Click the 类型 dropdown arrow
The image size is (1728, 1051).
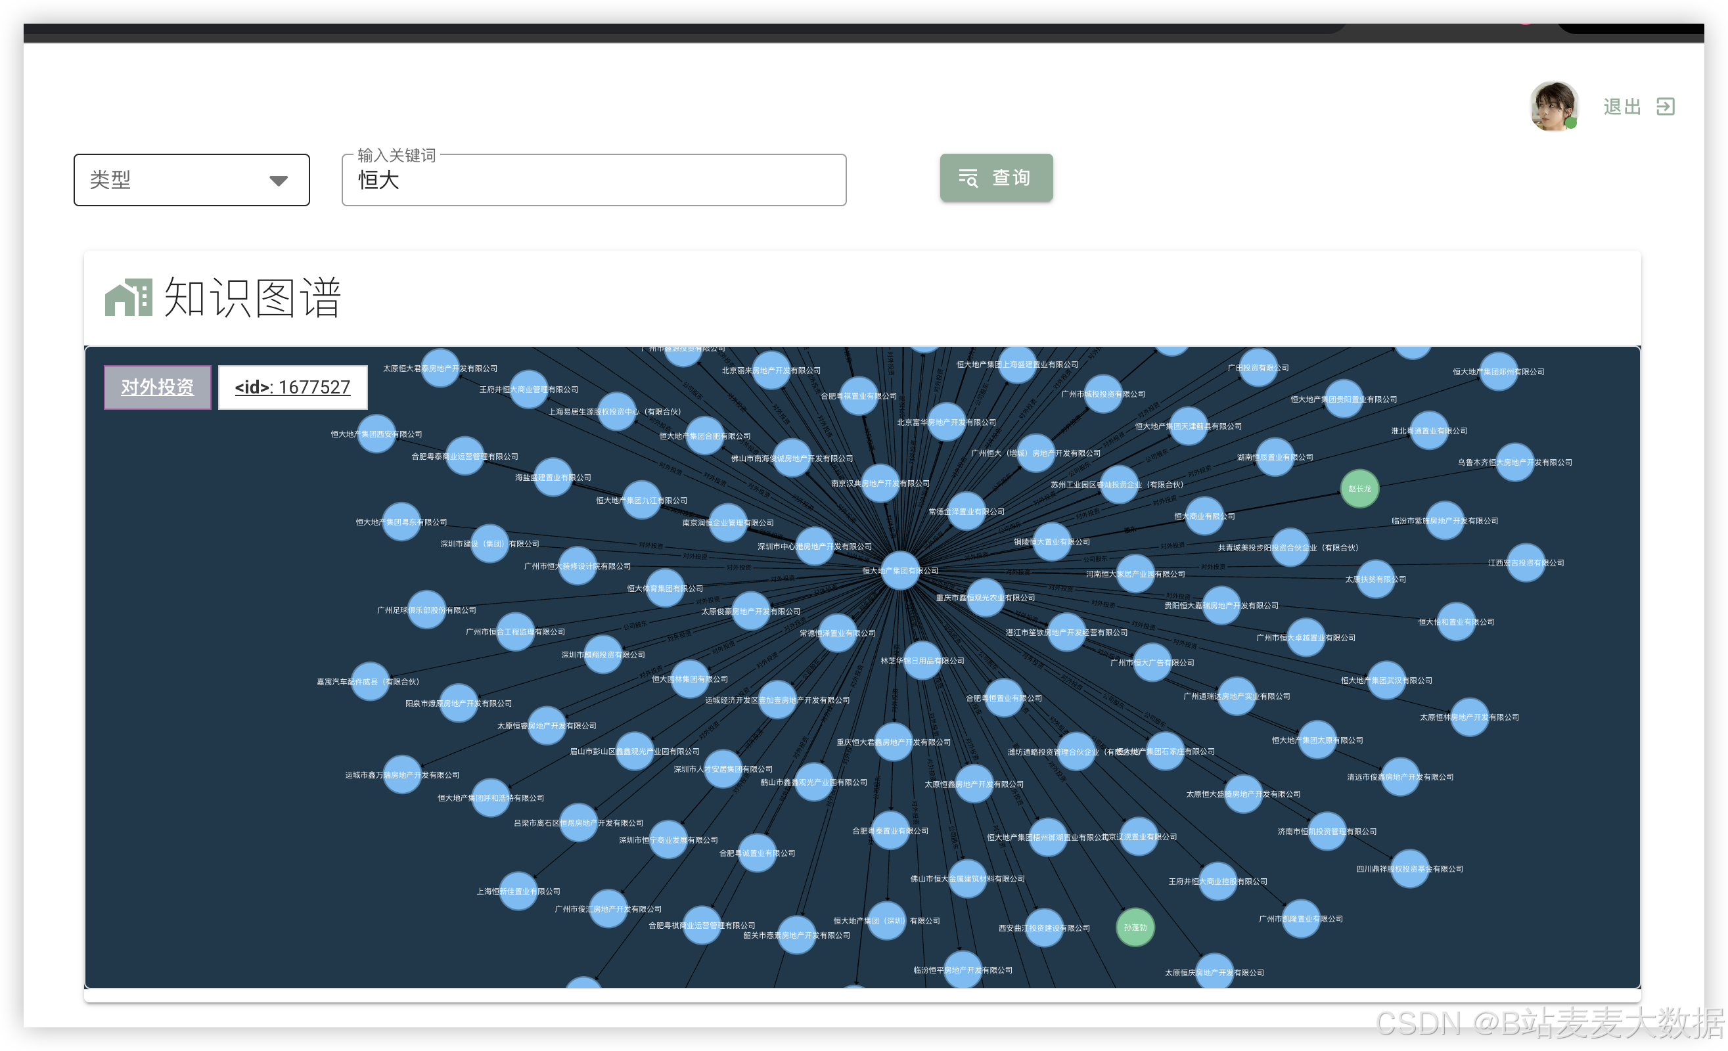click(279, 181)
